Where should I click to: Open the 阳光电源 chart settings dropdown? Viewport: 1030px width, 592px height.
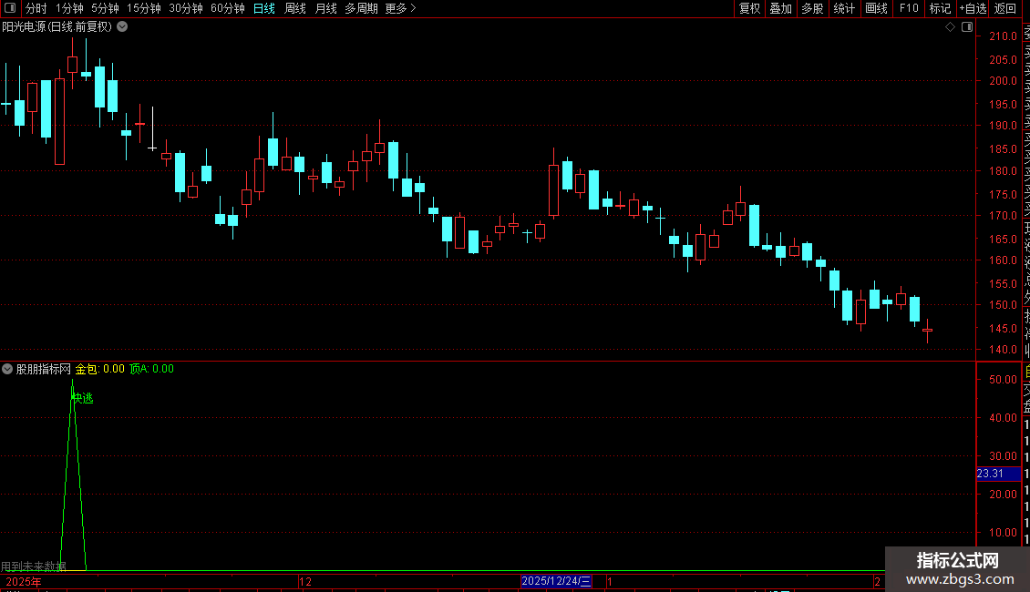click(122, 27)
